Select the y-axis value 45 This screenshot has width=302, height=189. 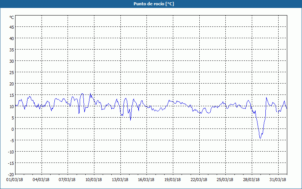point(12,27)
